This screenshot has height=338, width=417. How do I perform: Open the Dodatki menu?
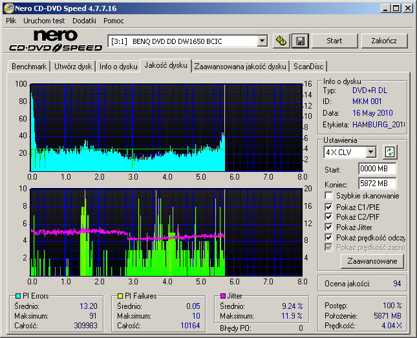coord(84,21)
